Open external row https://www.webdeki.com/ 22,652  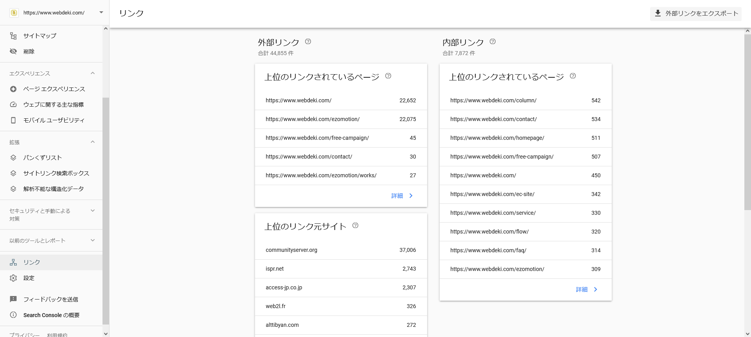coord(341,100)
